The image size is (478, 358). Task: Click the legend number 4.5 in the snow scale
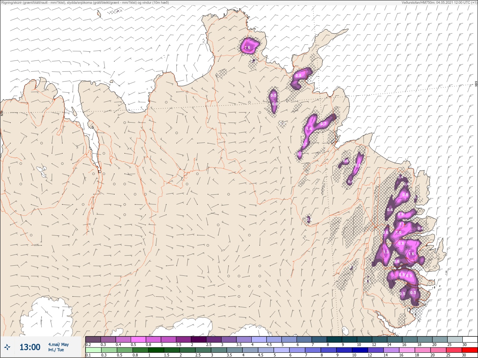(x=269, y=345)
